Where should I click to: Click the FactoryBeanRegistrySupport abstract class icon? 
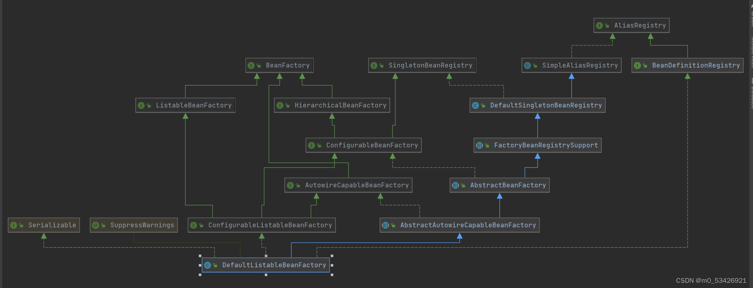(479, 145)
